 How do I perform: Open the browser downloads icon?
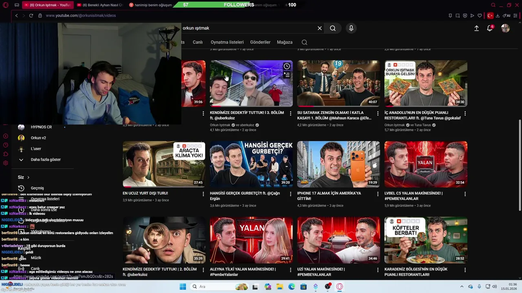pos(498,15)
